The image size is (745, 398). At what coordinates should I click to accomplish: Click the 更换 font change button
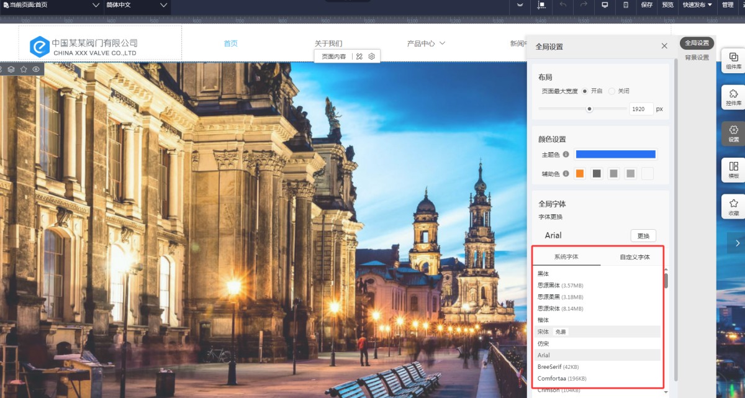pos(643,236)
